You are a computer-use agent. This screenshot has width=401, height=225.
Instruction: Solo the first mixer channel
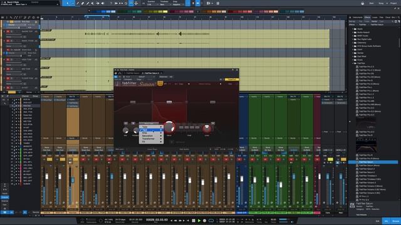pyautogui.click(x=49, y=159)
